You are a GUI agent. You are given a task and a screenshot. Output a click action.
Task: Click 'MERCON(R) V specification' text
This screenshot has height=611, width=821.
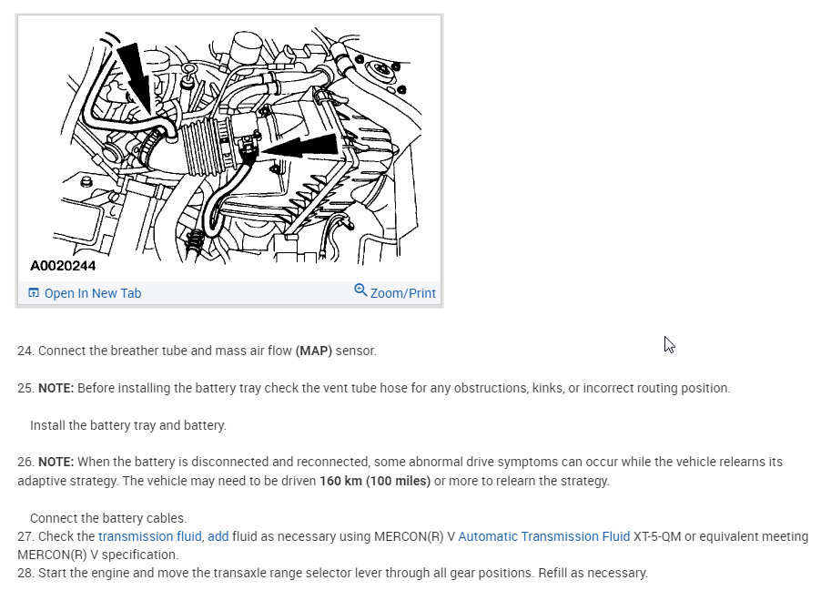tap(98, 555)
